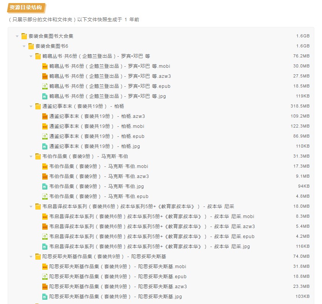Click the 资源目录结构 heading badge
Screen dimensions: 322x304
pos(26,8)
